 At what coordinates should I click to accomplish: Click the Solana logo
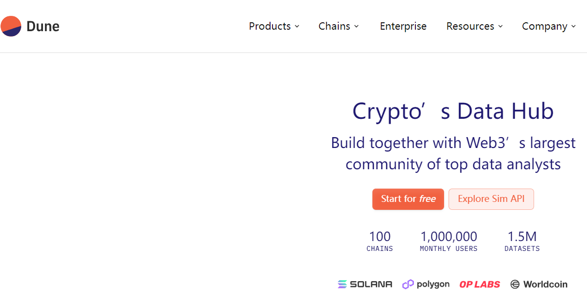[365, 285]
